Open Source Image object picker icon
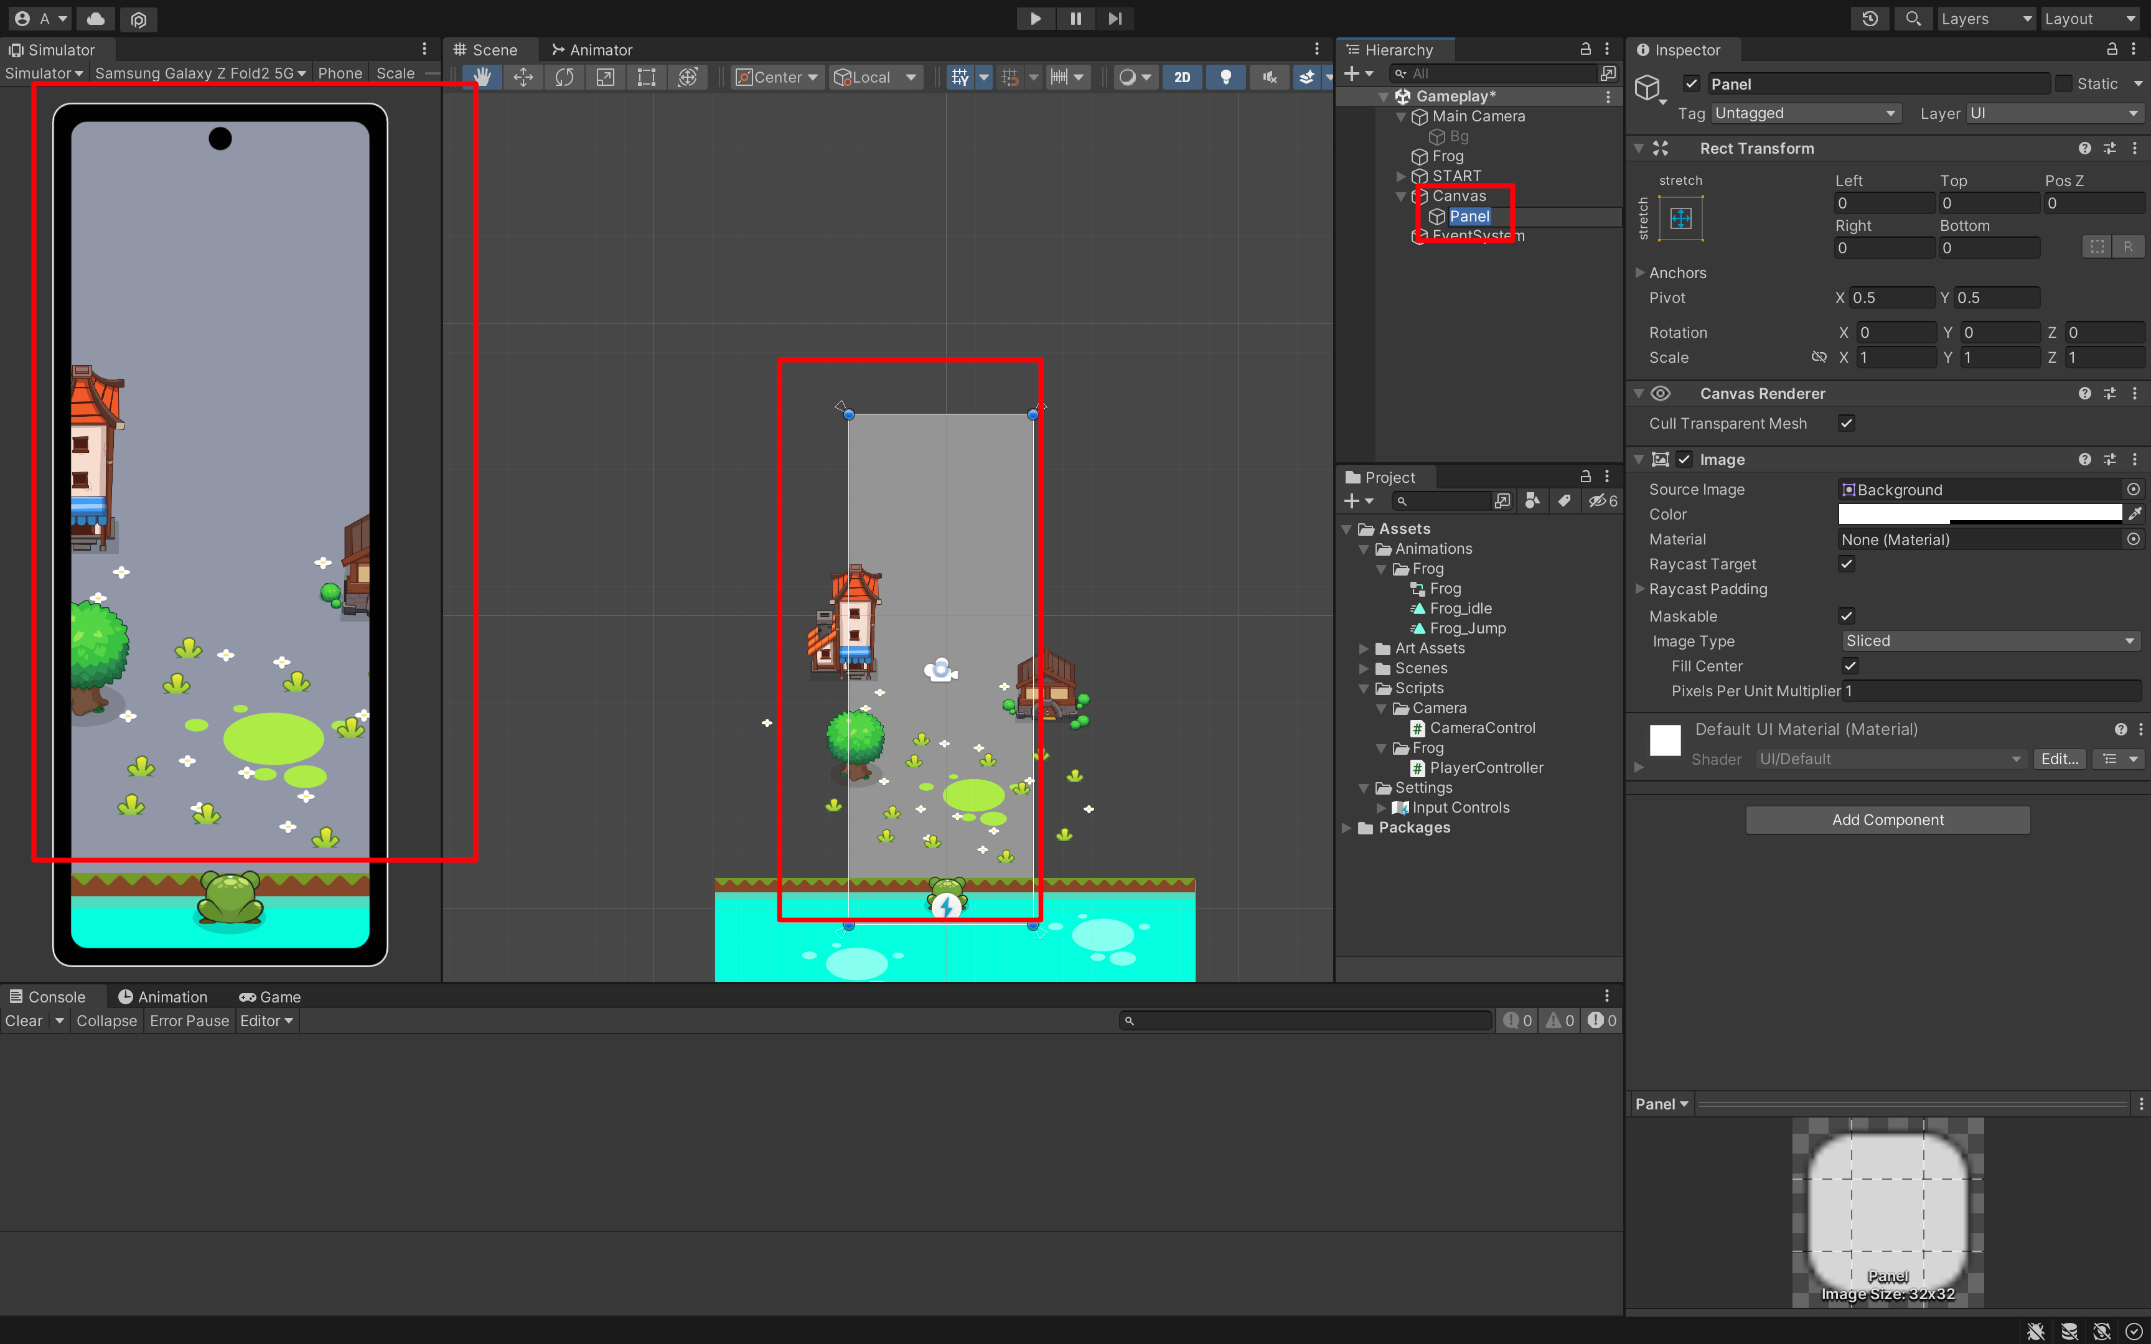Viewport: 2151px width, 1344px height. click(x=2133, y=490)
